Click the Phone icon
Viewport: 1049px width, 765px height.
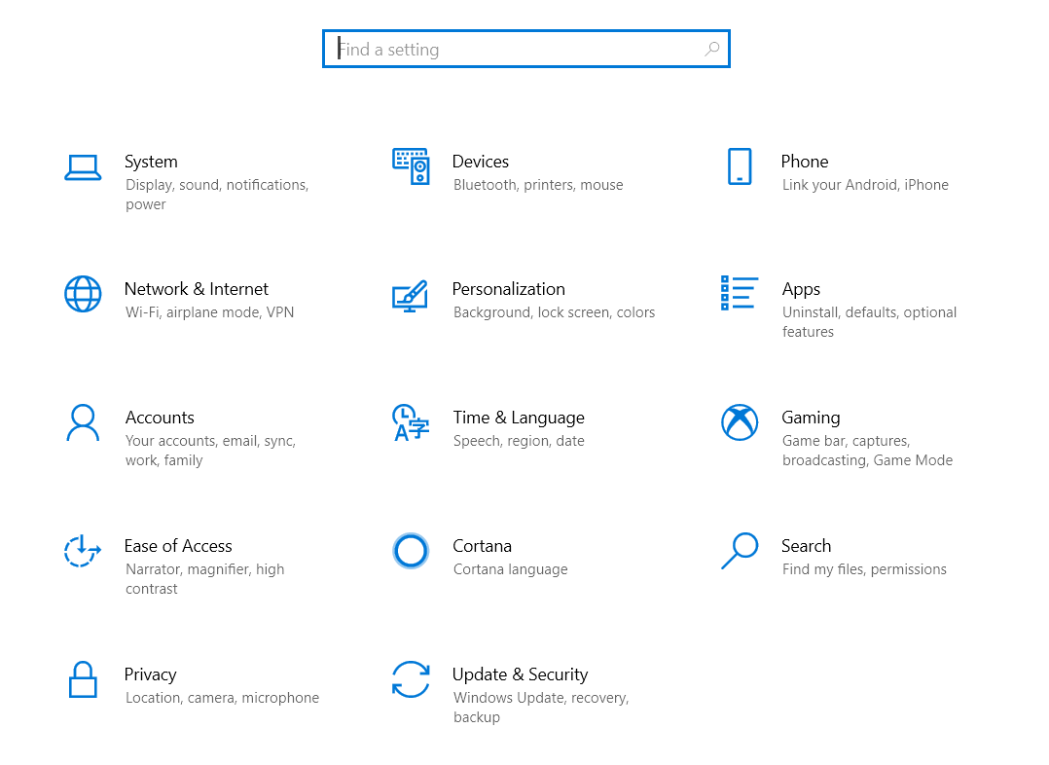[740, 166]
